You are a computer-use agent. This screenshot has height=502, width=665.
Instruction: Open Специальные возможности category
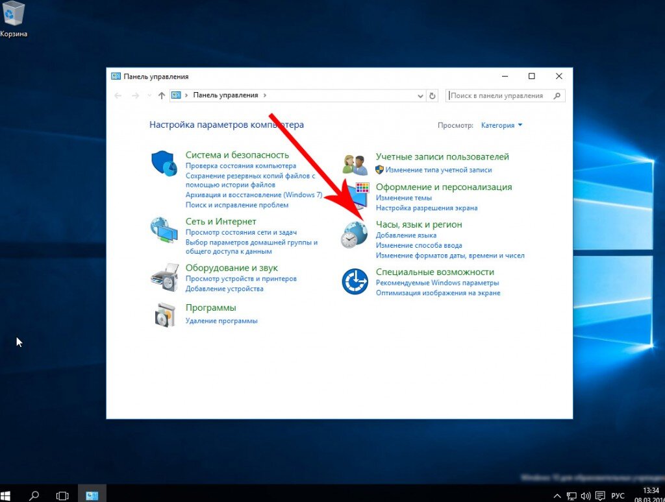tap(435, 272)
